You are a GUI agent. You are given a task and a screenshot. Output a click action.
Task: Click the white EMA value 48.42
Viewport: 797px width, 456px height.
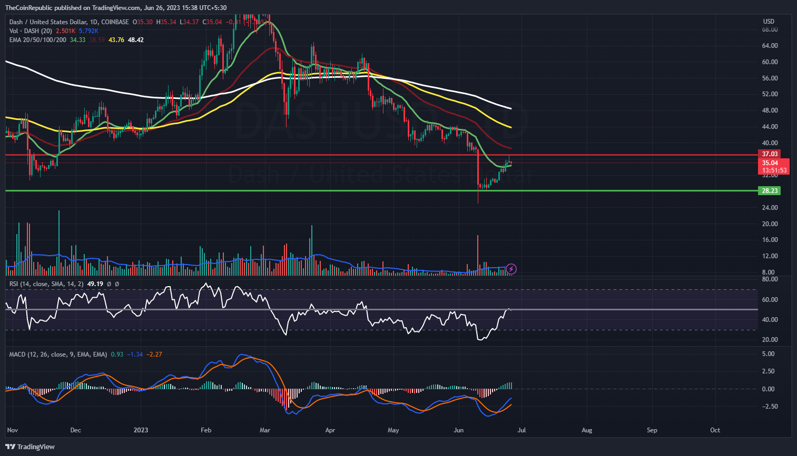pos(135,40)
